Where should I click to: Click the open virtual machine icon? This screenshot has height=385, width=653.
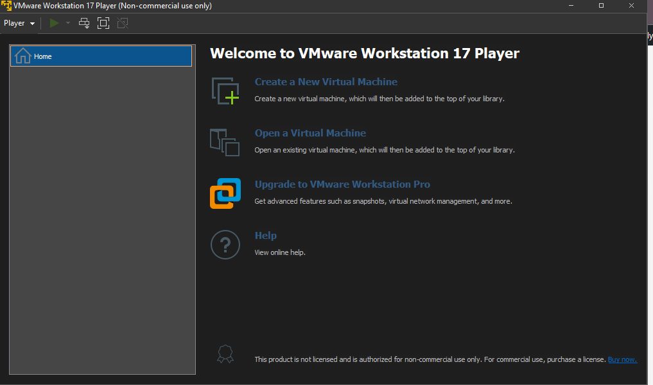click(x=225, y=142)
